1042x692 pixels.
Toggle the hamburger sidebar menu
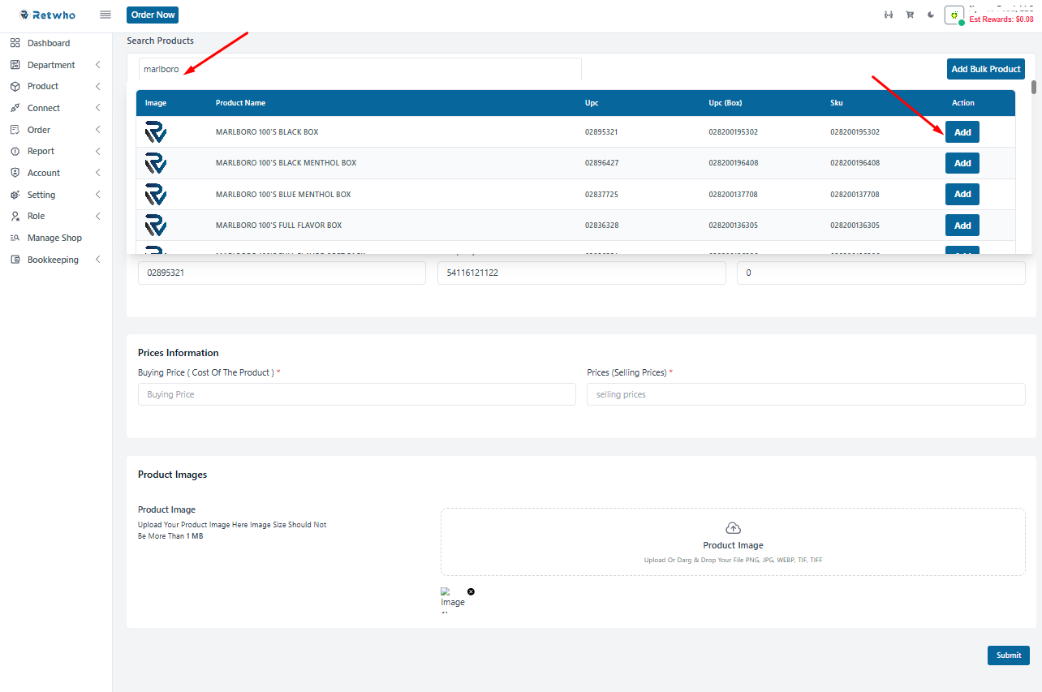click(x=105, y=15)
